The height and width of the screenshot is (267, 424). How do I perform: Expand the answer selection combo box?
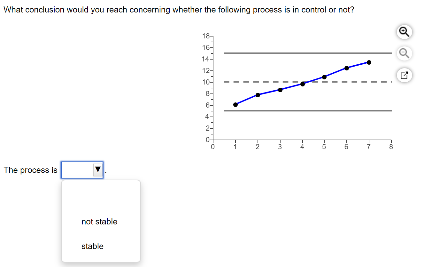82,170
